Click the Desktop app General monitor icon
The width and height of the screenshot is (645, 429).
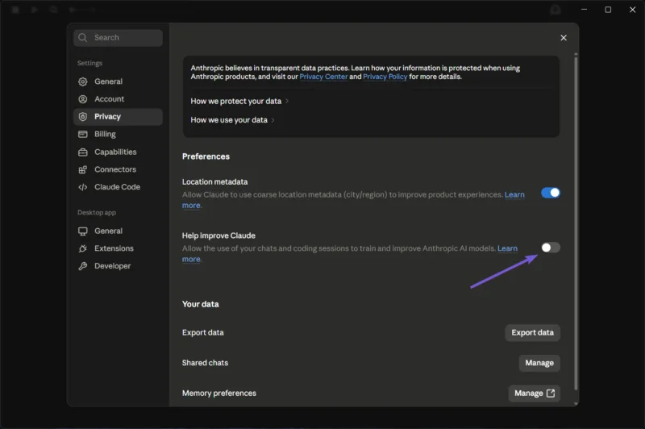point(83,231)
